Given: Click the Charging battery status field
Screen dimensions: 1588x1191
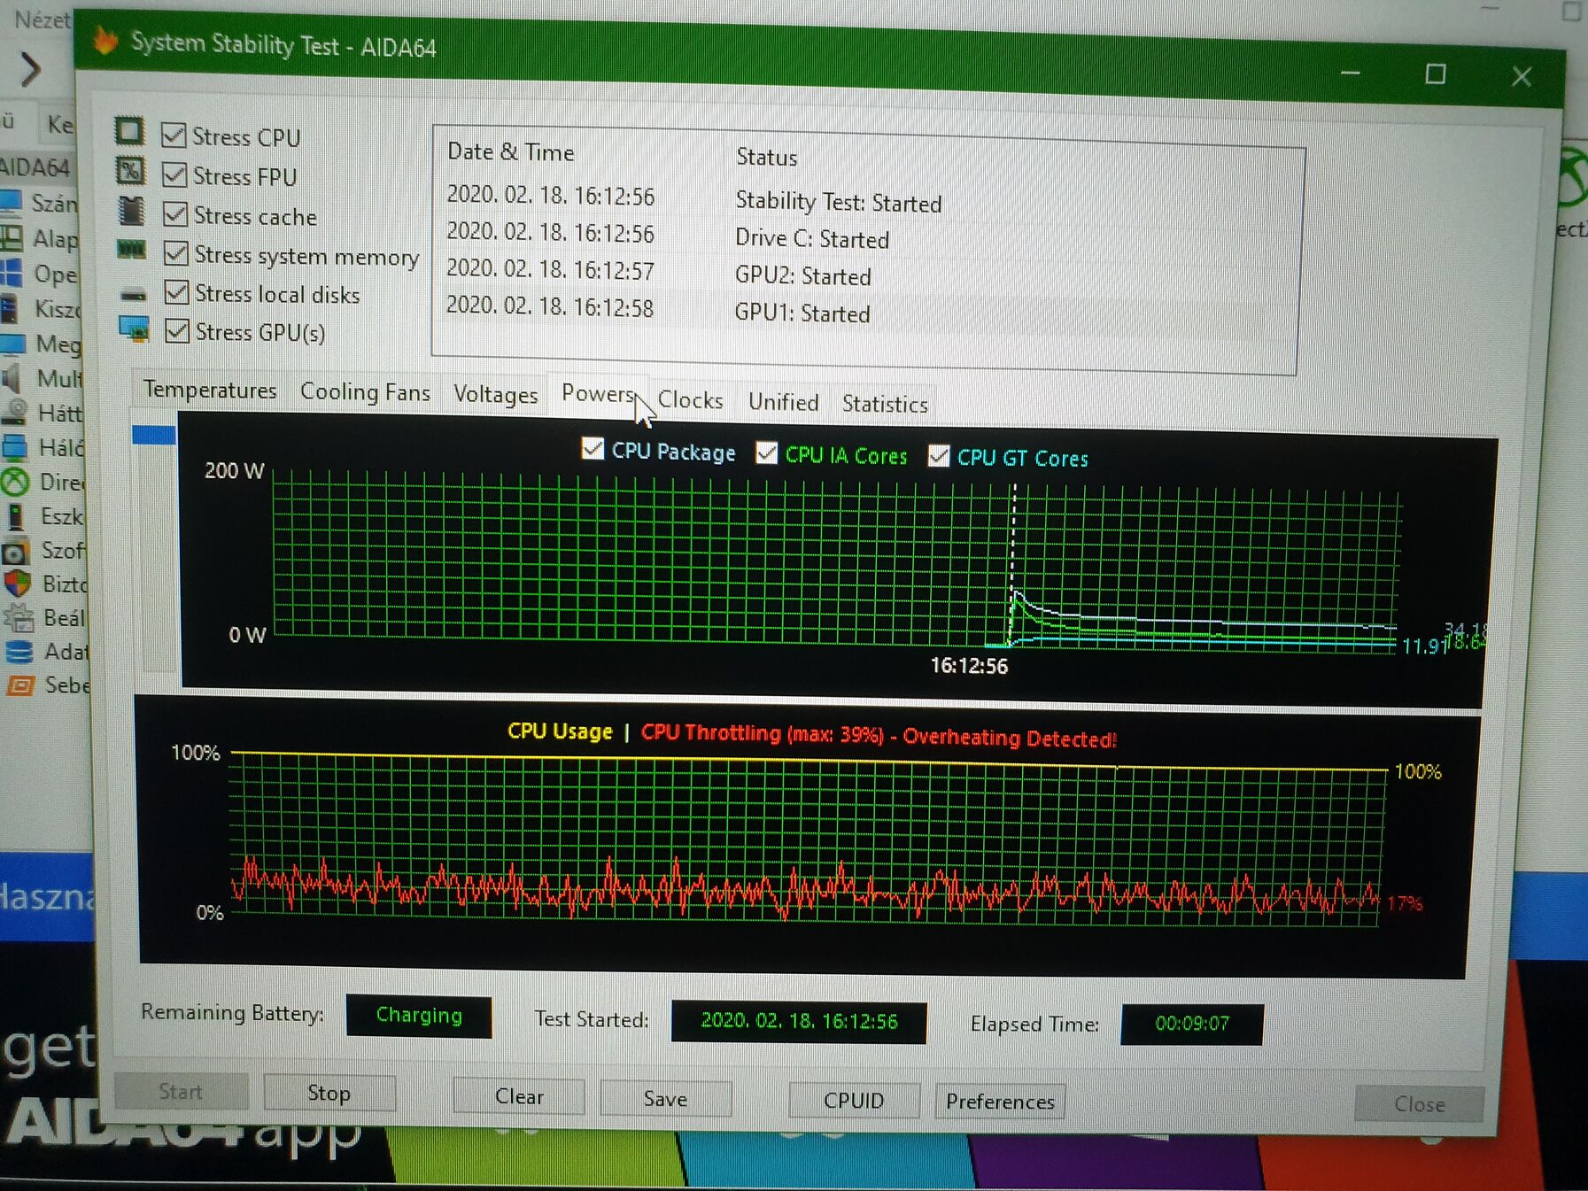Looking at the screenshot, I should coord(419,1015).
